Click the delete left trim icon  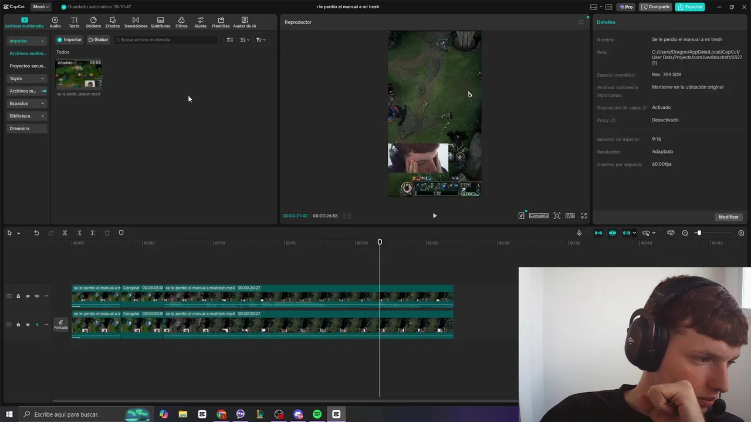point(79,233)
